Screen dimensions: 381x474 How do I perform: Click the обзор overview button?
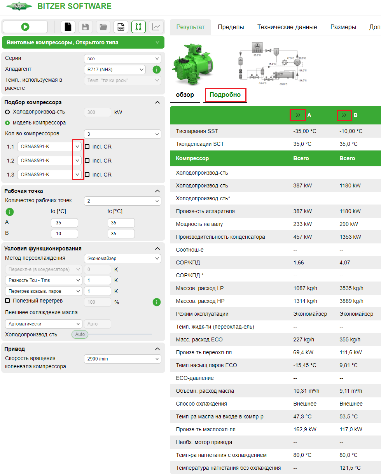(185, 95)
